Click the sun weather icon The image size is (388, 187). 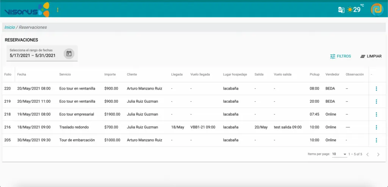point(349,10)
